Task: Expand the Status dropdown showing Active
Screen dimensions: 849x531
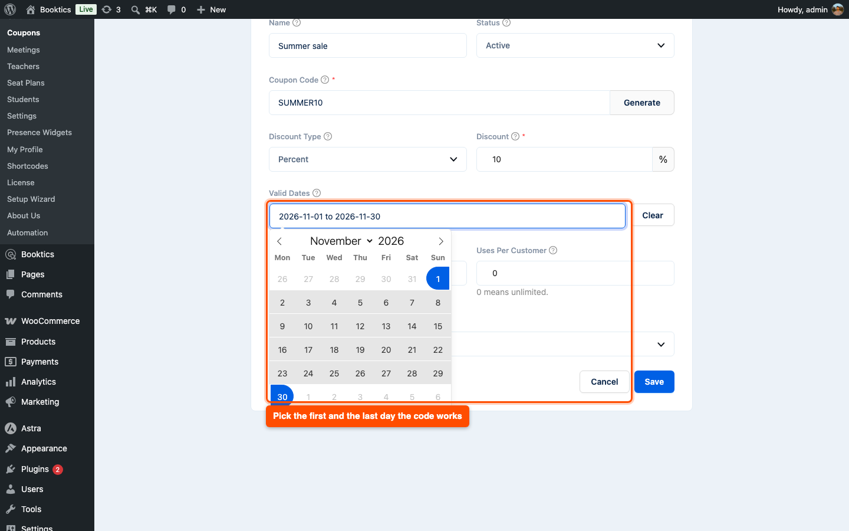Action: (x=575, y=45)
